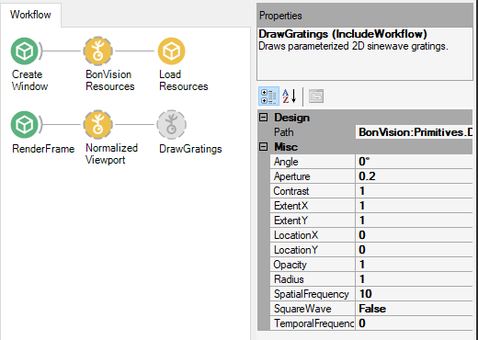Open the Workflow tab
The height and width of the screenshot is (340, 478).
[30, 15]
